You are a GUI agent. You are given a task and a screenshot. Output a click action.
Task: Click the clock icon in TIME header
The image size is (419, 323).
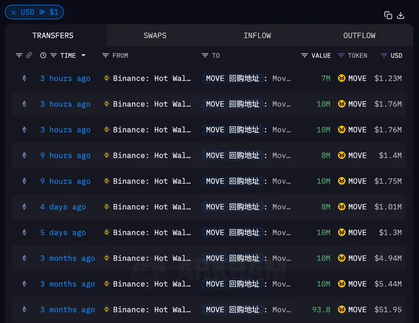click(x=43, y=55)
